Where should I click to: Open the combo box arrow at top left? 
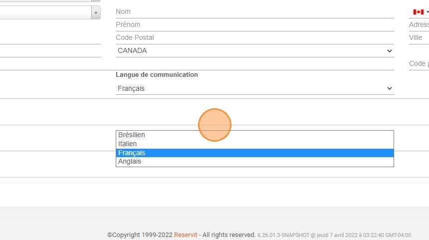click(x=96, y=12)
